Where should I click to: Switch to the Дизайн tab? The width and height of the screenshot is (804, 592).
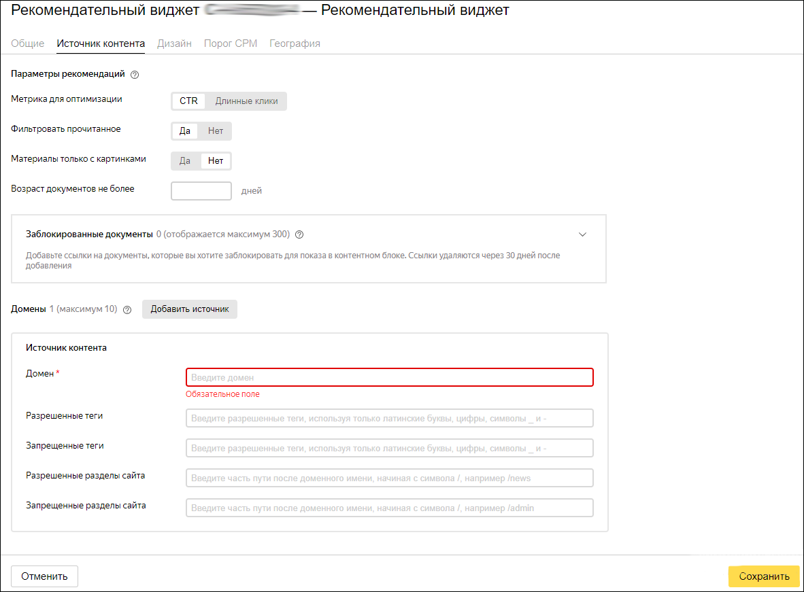point(174,43)
